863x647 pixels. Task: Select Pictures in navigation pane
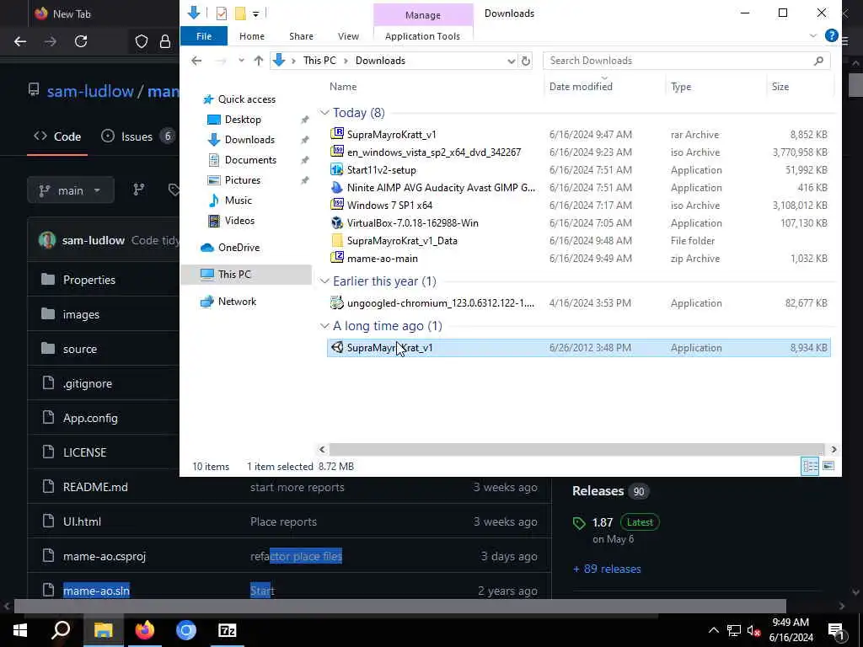pyautogui.click(x=242, y=180)
